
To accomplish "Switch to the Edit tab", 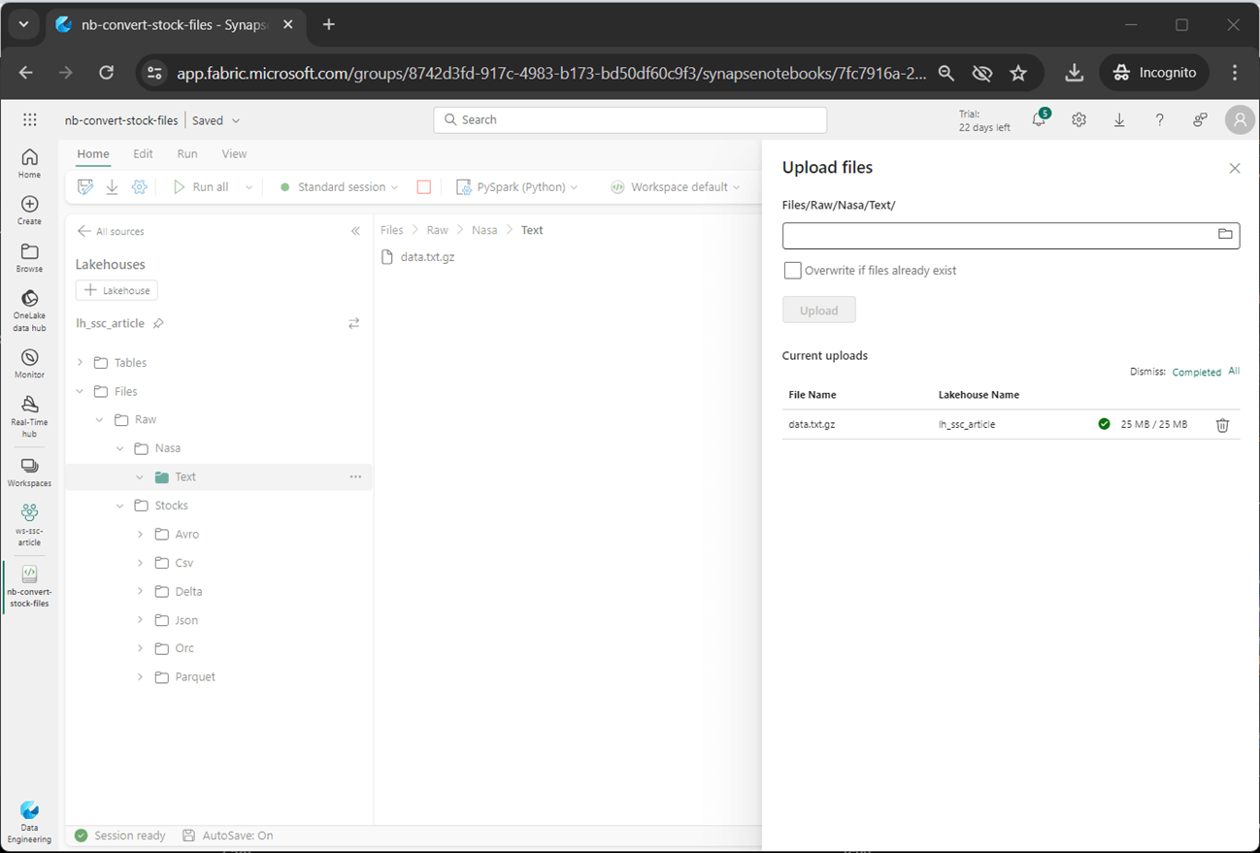I will pos(143,154).
